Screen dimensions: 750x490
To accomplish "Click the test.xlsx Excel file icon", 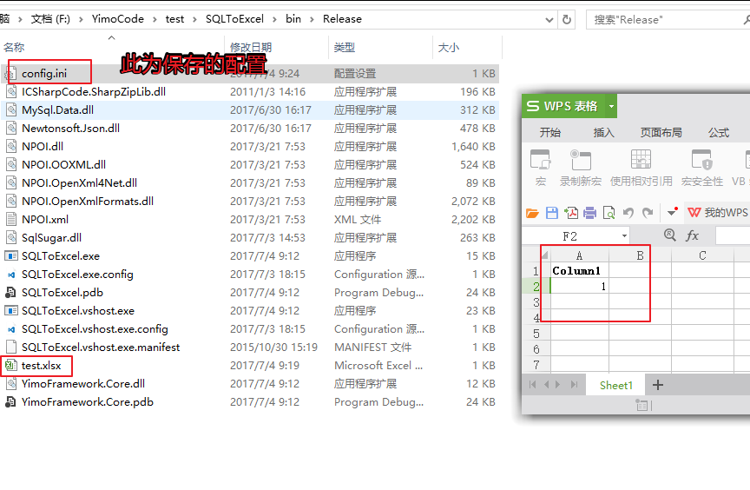I will point(10,366).
